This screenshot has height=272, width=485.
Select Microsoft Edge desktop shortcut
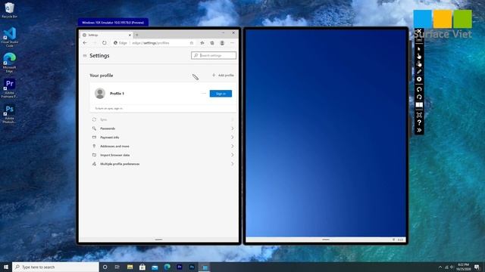[x=10, y=63]
